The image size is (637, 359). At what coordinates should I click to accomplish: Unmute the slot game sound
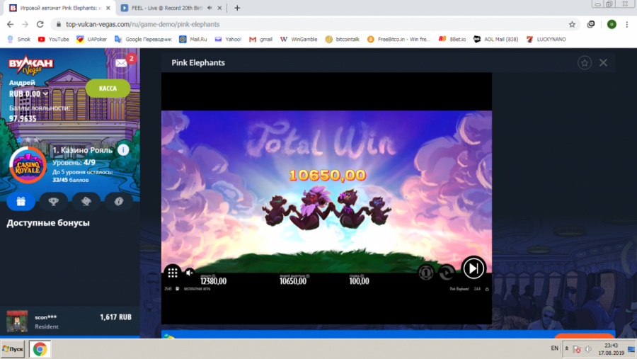tap(189, 273)
